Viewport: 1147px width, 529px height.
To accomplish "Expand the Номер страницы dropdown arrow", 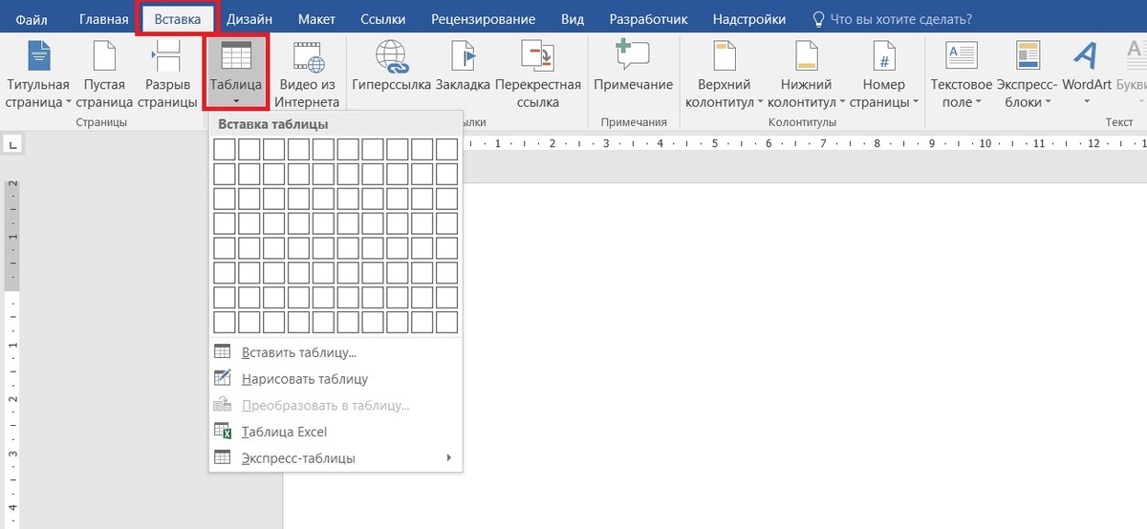I will click(916, 102).
